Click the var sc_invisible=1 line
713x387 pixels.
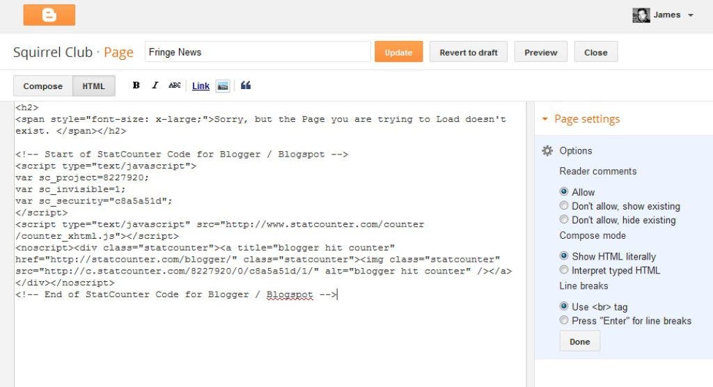click(x=70, y=189)
